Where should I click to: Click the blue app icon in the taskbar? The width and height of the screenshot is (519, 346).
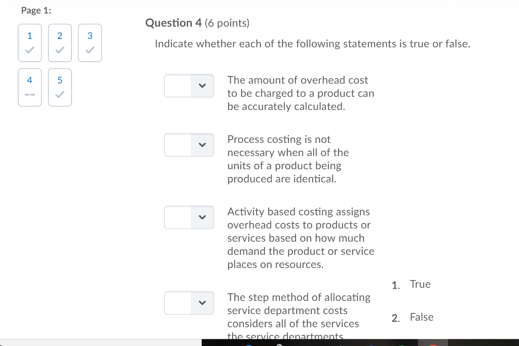click(x=248, y=345)
